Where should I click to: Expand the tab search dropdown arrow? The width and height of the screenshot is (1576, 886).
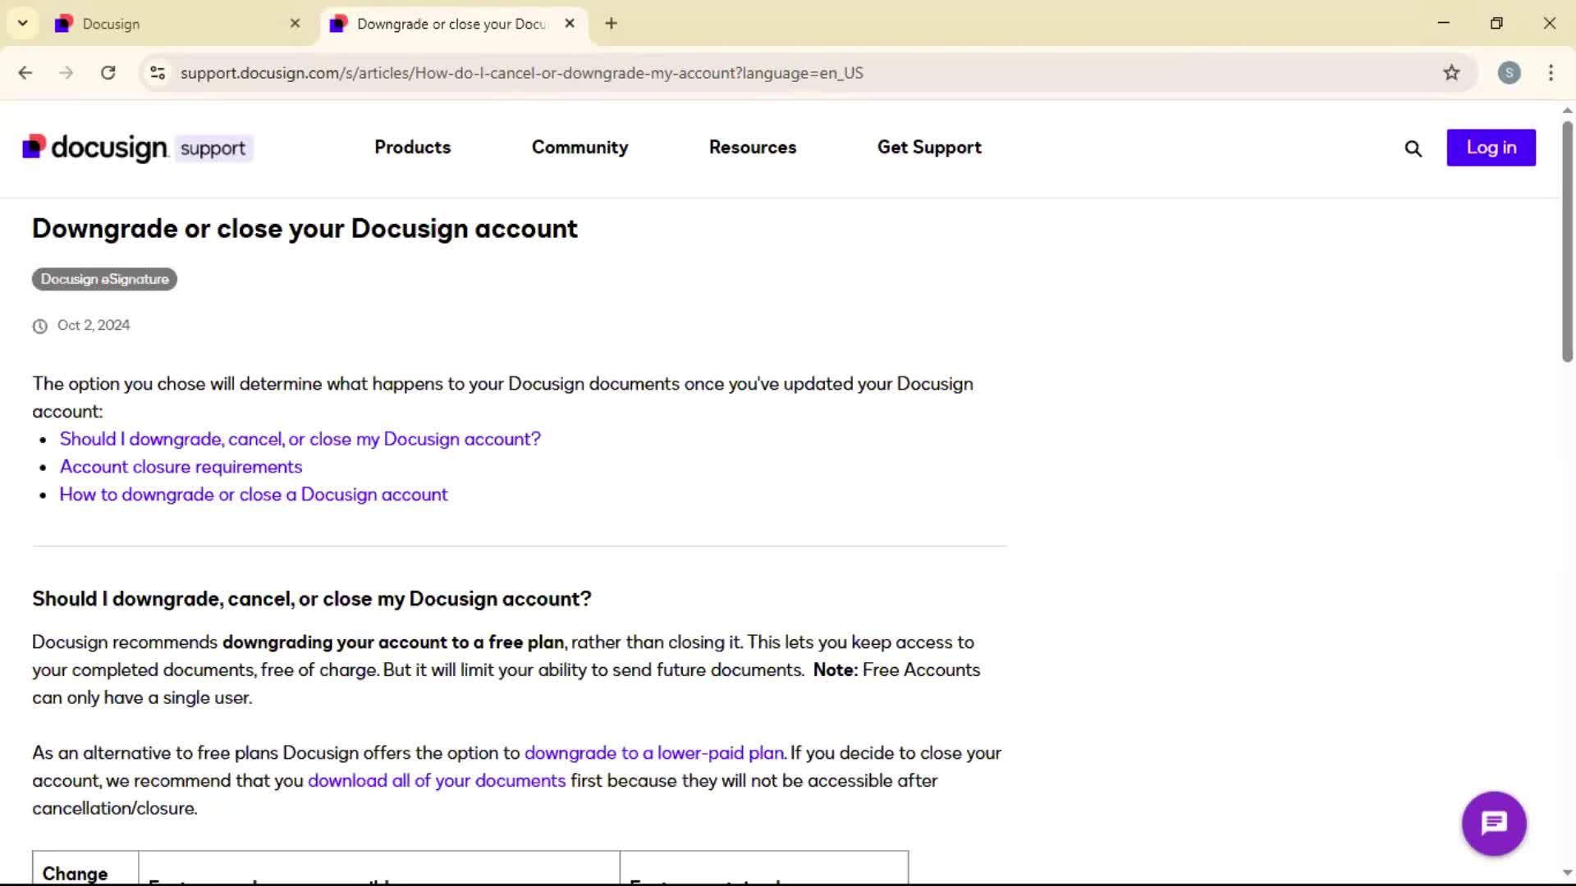tap(23, 24)
